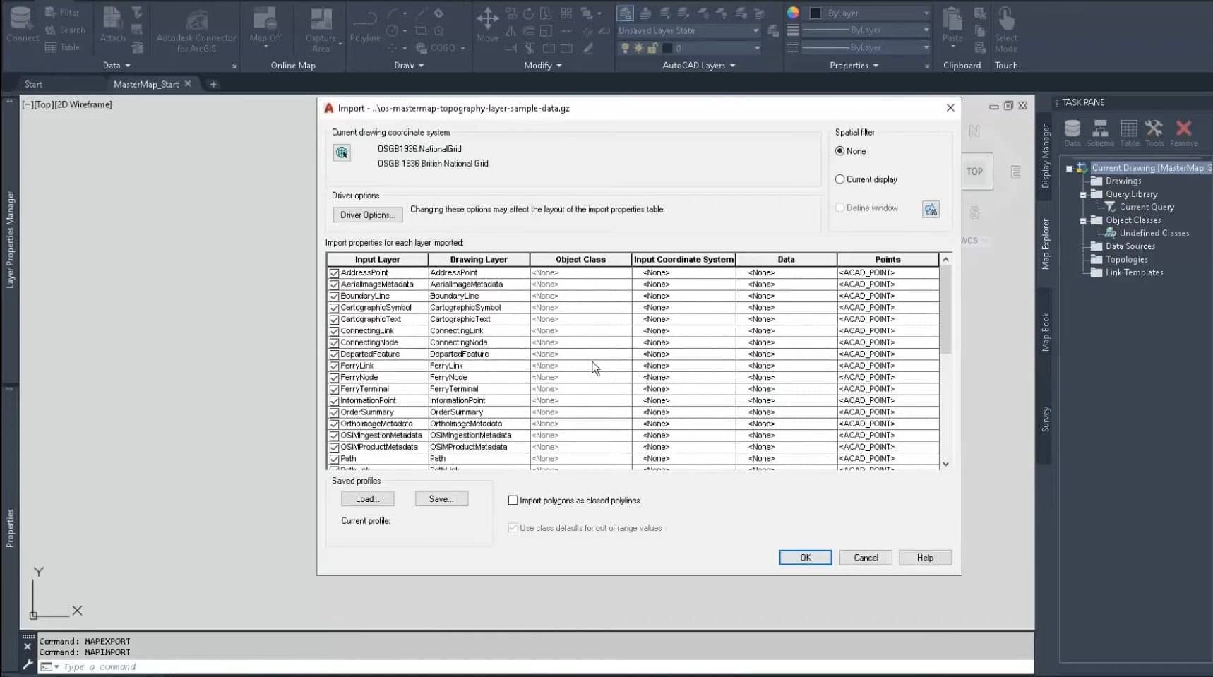The height and width of the screenshot is (677, 1213).
Task: Click the Move tool in ribbon
Action: [x=487, y=24]
